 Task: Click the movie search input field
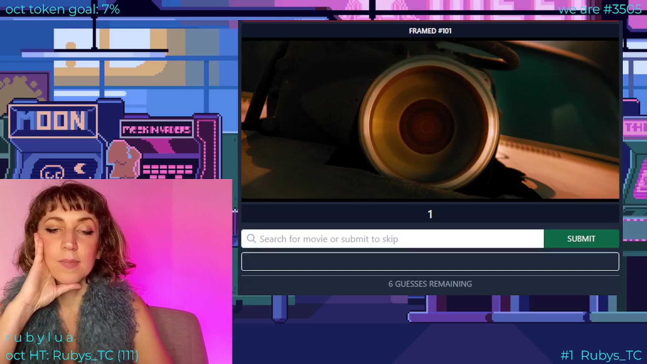pos(392,239)
